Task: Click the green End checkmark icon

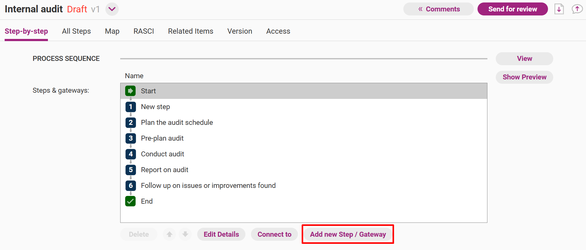Action: (130, 201)
